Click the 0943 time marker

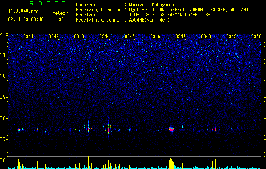coord(79,36)
